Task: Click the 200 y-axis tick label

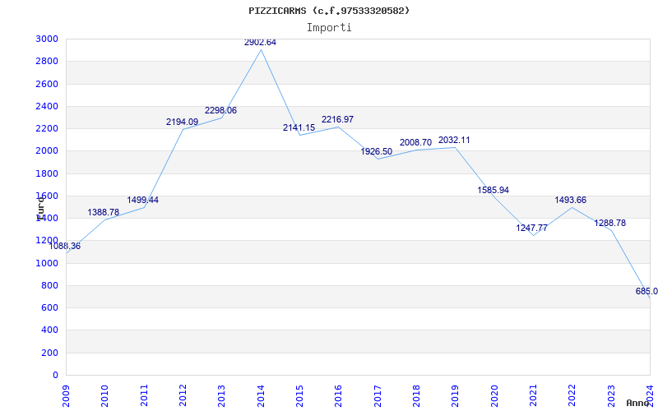Action: tap(49, 353)
